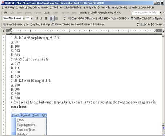The width and height of the screenshot is (165, 136).
Task: Open Hệ Thống menu
Action: tap(8, 8)
